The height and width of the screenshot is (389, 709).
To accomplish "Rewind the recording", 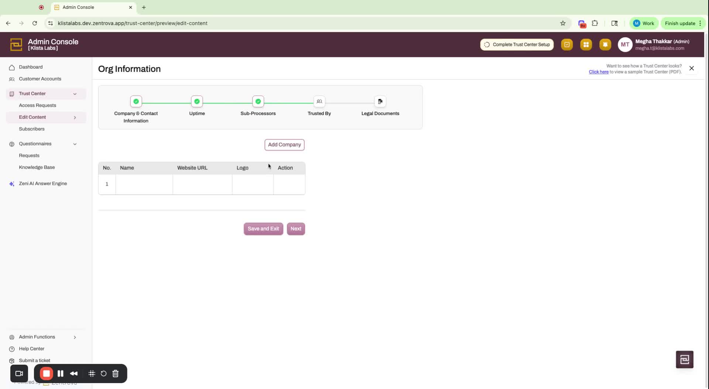I will 74,373.
